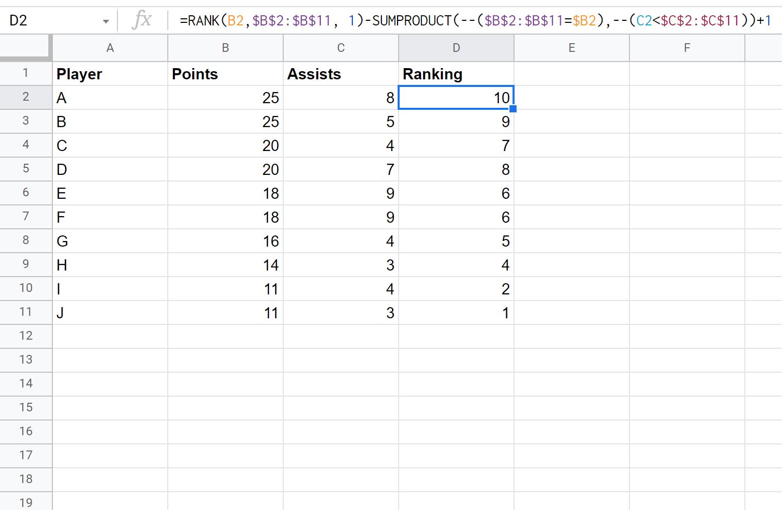Open the Name box dropdown arrow
The image size is (782, 510).
pos(106,21)
